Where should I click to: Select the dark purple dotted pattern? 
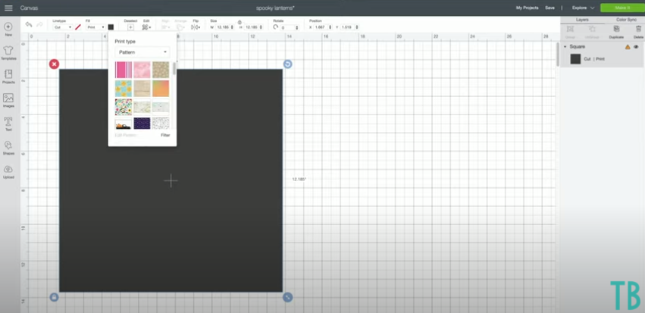pyautogui.click(x=142, y=124)
